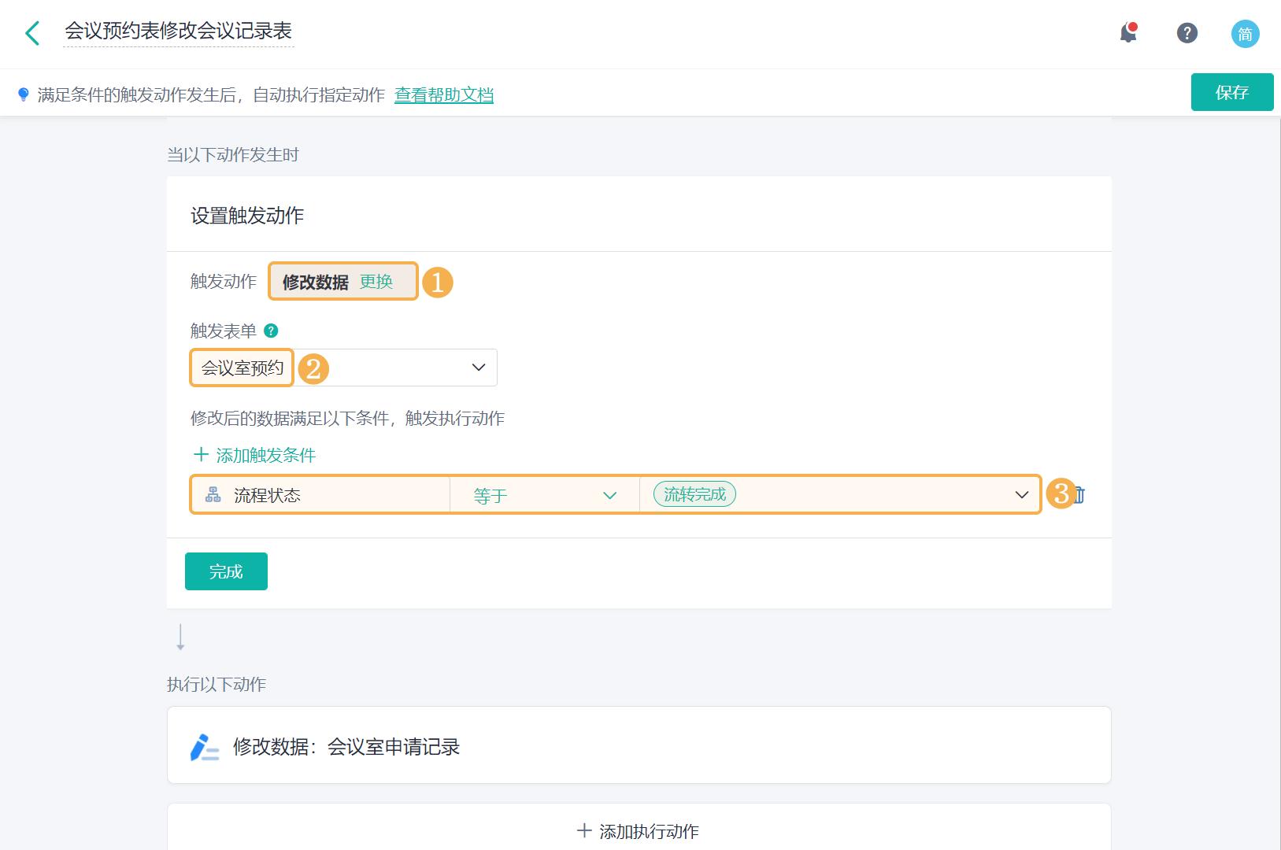Click the plus icon before 添加触发条件
The width and height of the screenshot is (1281, 850).
(199, 455)
